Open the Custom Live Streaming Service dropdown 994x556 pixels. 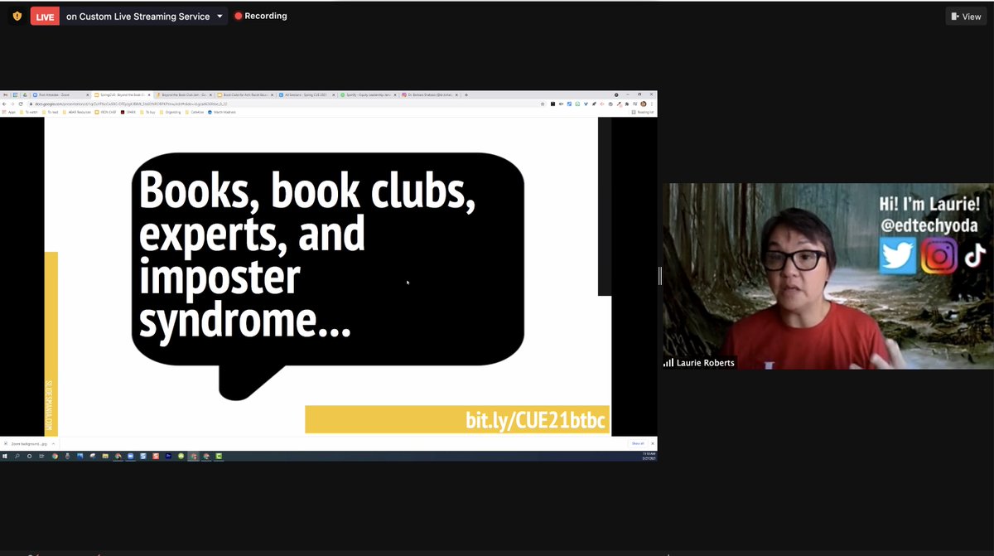[220, 15]
